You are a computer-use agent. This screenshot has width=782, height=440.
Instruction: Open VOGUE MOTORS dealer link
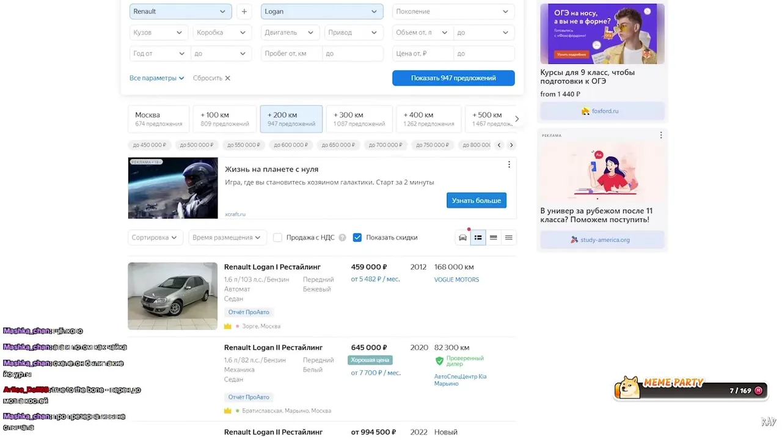[456, 280]
